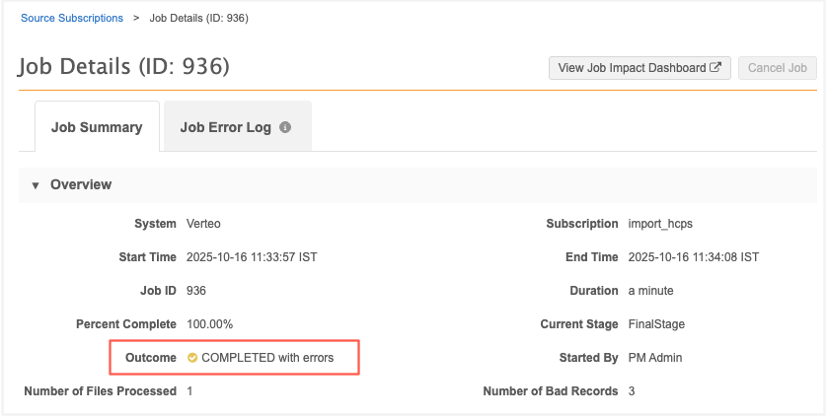Click the external link icon on dashboard button
This screenshot has width=827, height=417.
715,68
